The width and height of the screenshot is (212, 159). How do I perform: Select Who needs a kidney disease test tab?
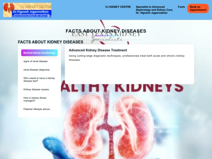[x=39, y=80]
